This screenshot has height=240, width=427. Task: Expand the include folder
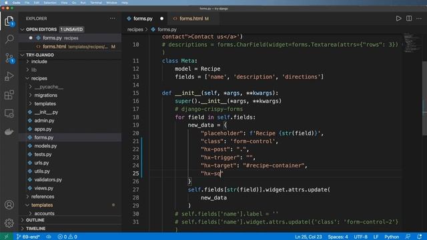(39, 61)
